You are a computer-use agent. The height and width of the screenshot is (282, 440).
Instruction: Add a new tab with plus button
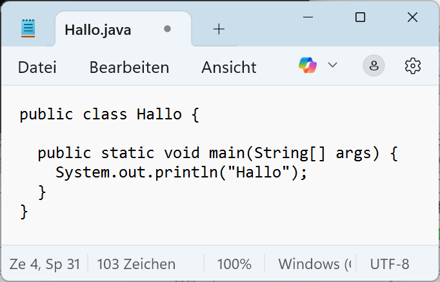click(219, 29)
